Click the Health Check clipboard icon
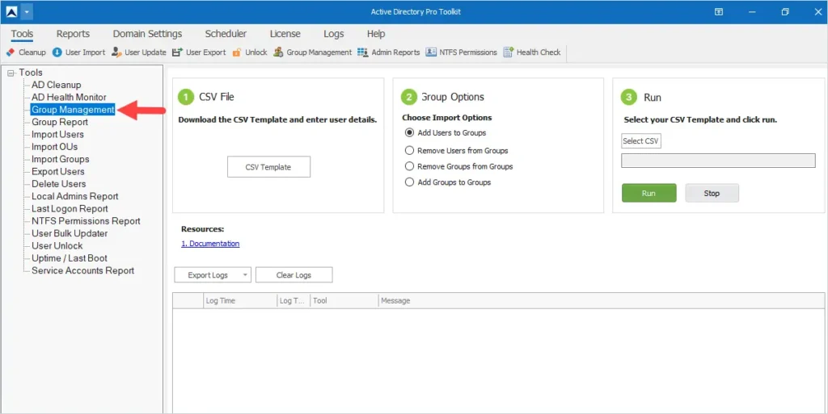Screen dimensions: 828x414 (x=508, y=52)
